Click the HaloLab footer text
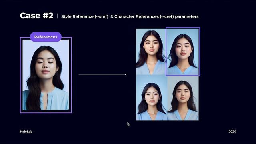This screenshot has width=256, height=144. pos(26,132)
